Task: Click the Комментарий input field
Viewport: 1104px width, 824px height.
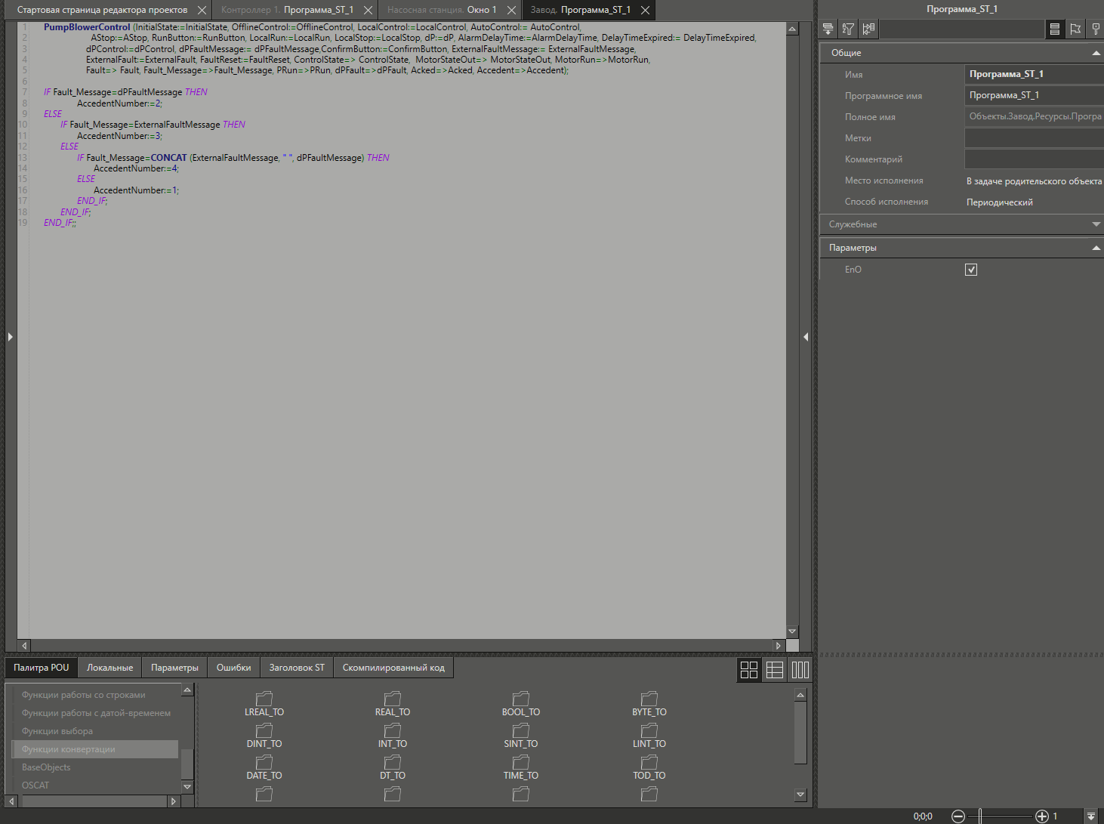Action: 1033,159
